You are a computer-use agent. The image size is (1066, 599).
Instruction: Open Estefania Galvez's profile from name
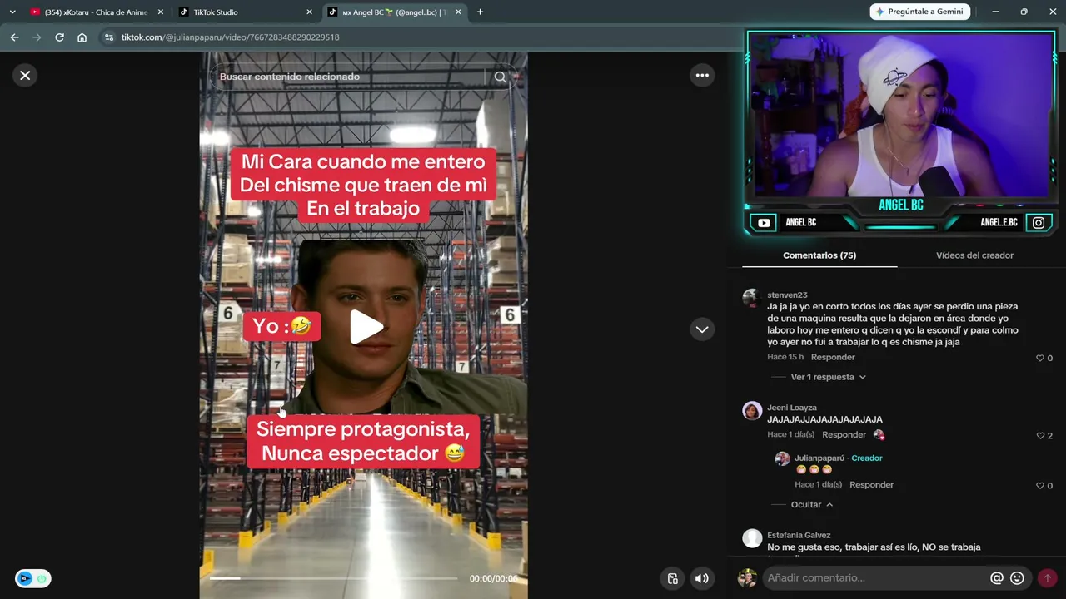pyautogui.click(x=799, y=535)
